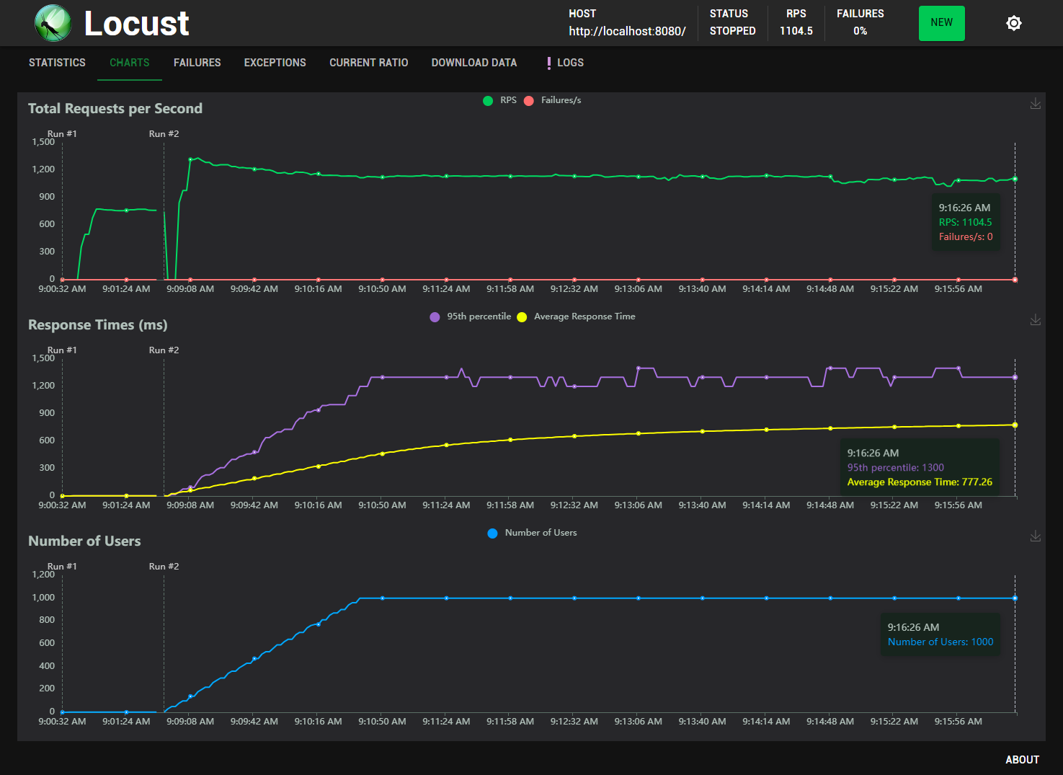Toggle the Number of Users legend
This screenshot has width=1063, height=775.
pyautogui.click(x=532, y=533)
